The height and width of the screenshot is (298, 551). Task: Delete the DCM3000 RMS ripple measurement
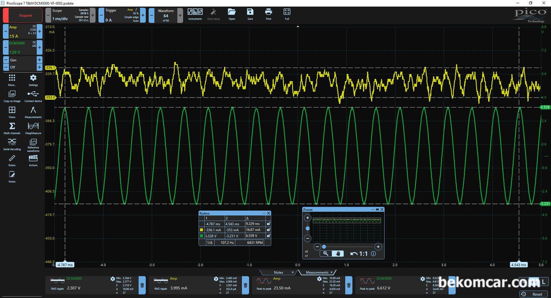tap(142, 285)
